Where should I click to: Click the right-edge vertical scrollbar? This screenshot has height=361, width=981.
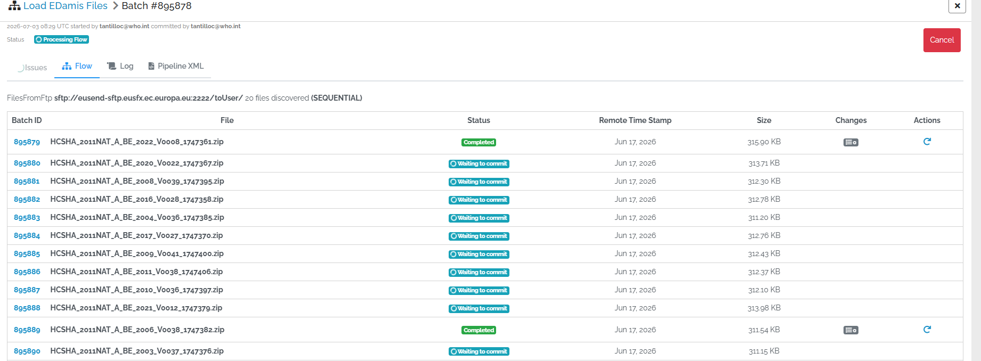[976, 180]
